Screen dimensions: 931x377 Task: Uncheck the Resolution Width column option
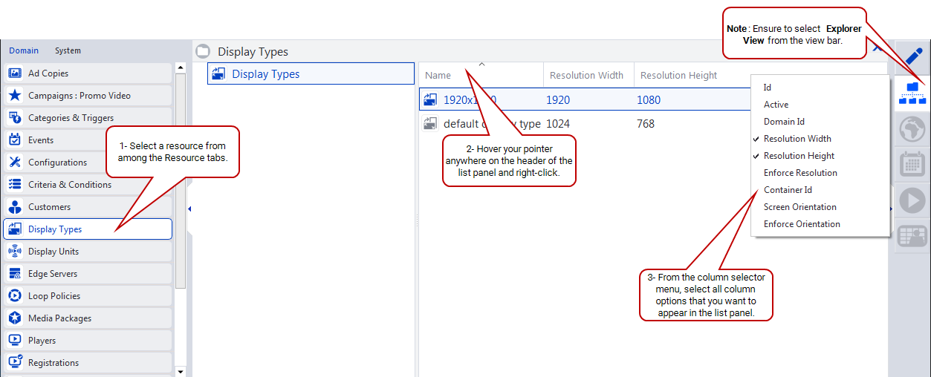[797, 139]
